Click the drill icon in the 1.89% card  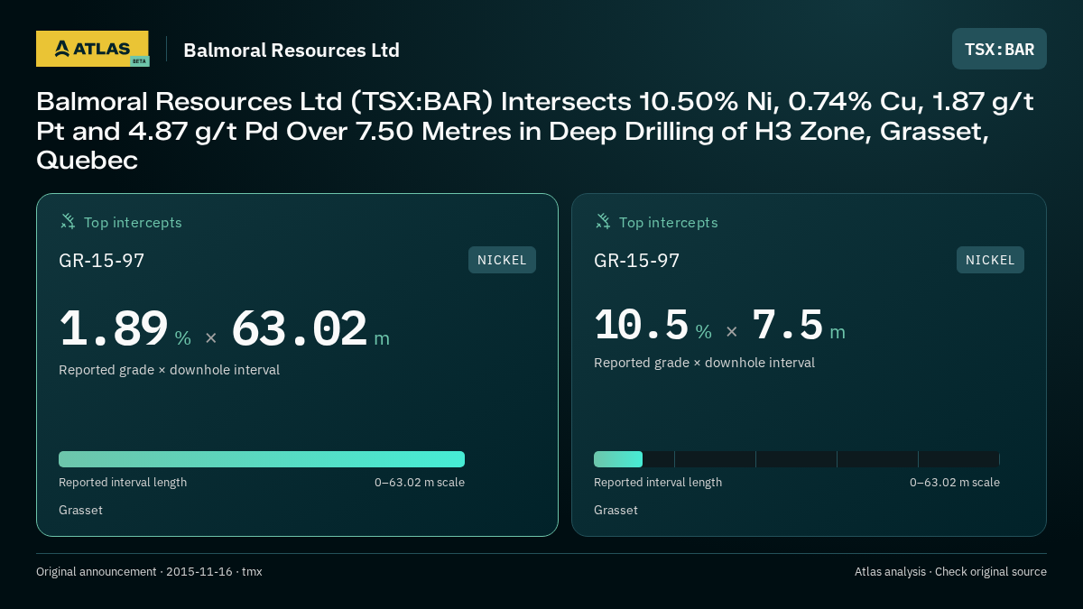(68, 221)
